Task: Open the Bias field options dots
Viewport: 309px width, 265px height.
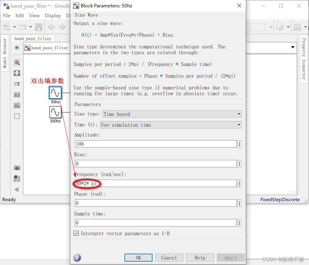Action: (x=239, y=164)
